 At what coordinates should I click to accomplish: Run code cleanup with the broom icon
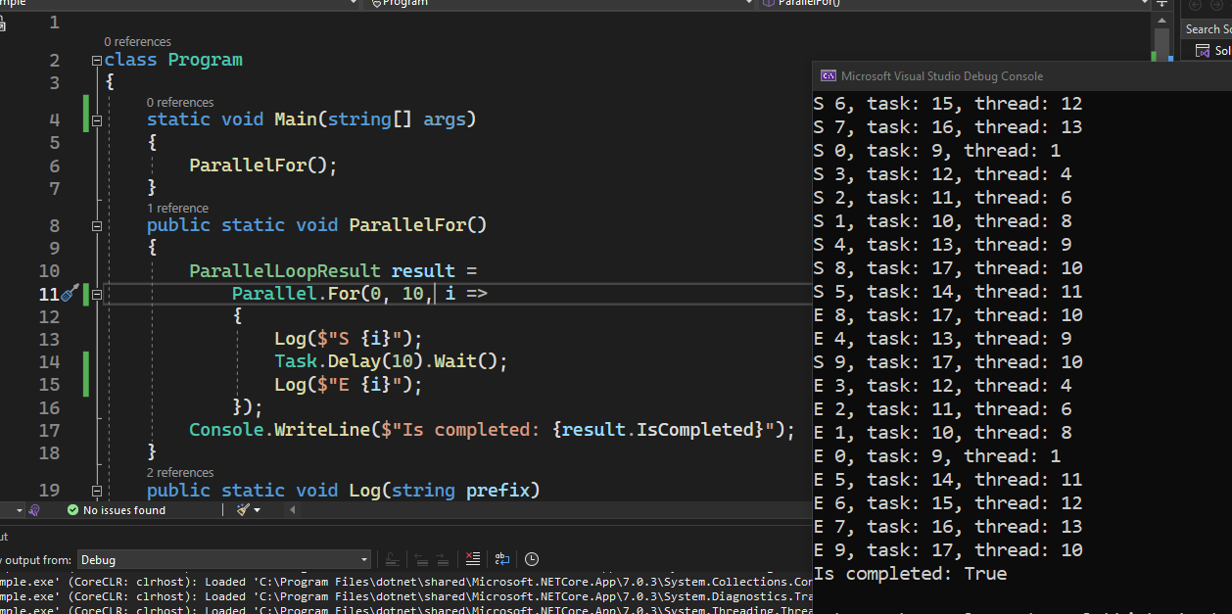point(242,510)
